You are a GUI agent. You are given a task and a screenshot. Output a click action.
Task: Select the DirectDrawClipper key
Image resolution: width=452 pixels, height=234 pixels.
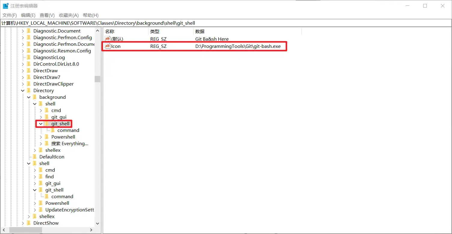pyautogui.click(x=53, y=84)
